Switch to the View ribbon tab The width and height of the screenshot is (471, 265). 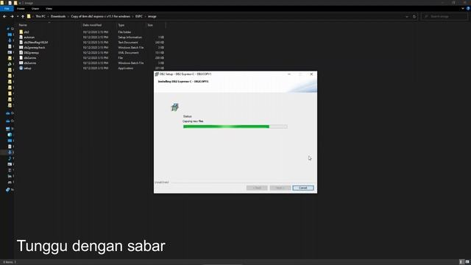(x=49, y=9)
